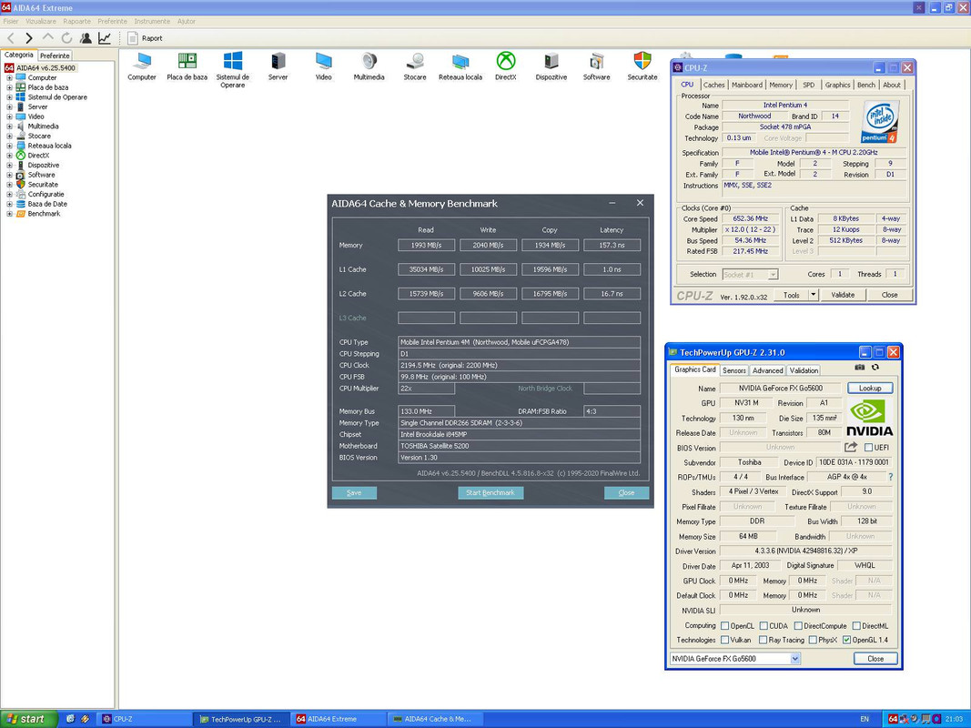Open the Sistemul de Operare icon
Viewport: 971px width, 728px height.
[x=232, y=70]
